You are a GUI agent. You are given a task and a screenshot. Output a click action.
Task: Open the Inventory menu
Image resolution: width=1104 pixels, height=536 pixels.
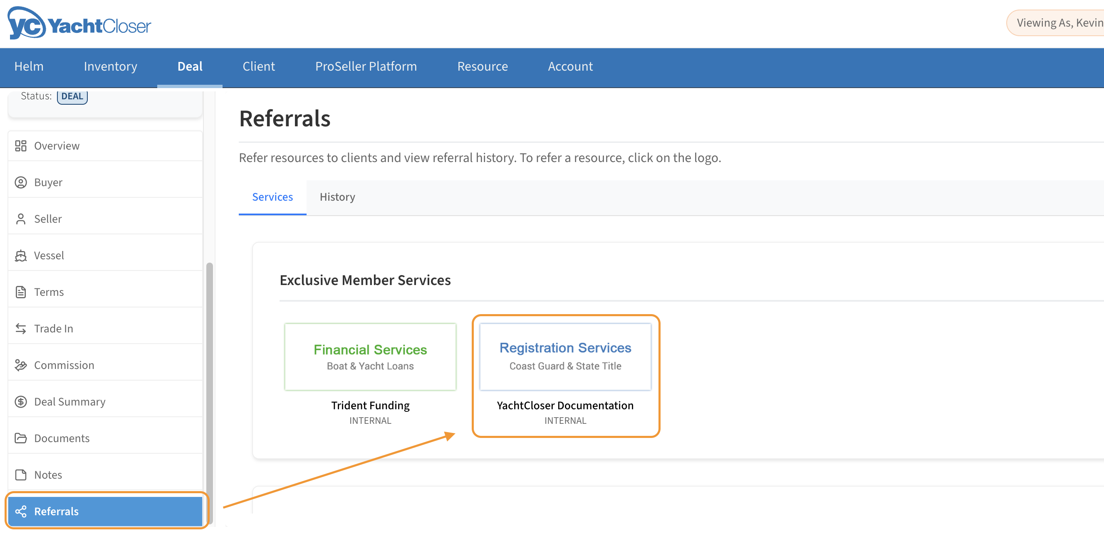[x=110, y=66]
